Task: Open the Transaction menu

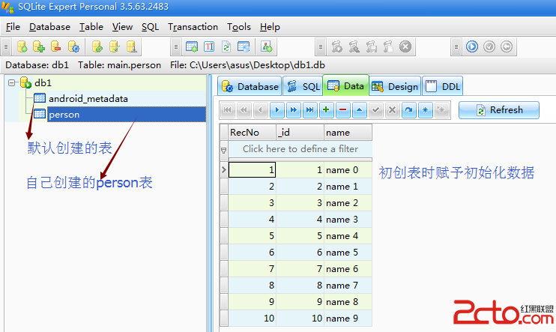Action: [193, 27]
